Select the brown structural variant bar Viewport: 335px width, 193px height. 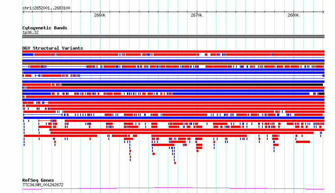tap(173, 64)
